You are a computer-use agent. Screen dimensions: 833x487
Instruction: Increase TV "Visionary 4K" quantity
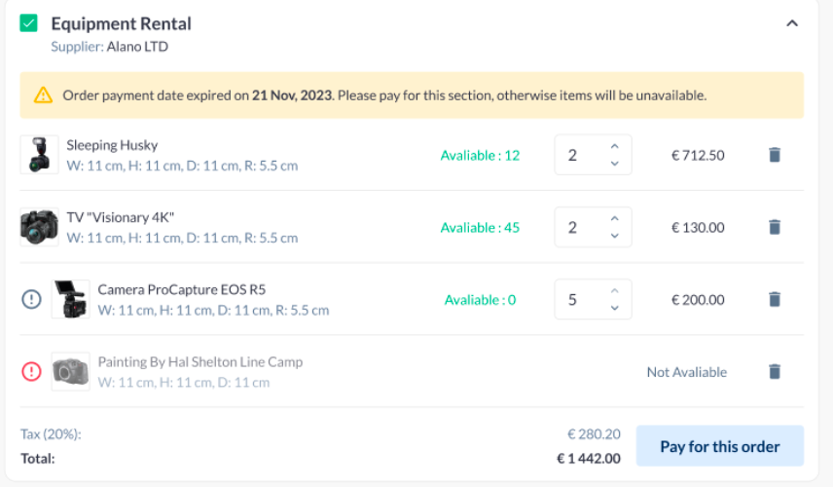click(x=614, y=218)
